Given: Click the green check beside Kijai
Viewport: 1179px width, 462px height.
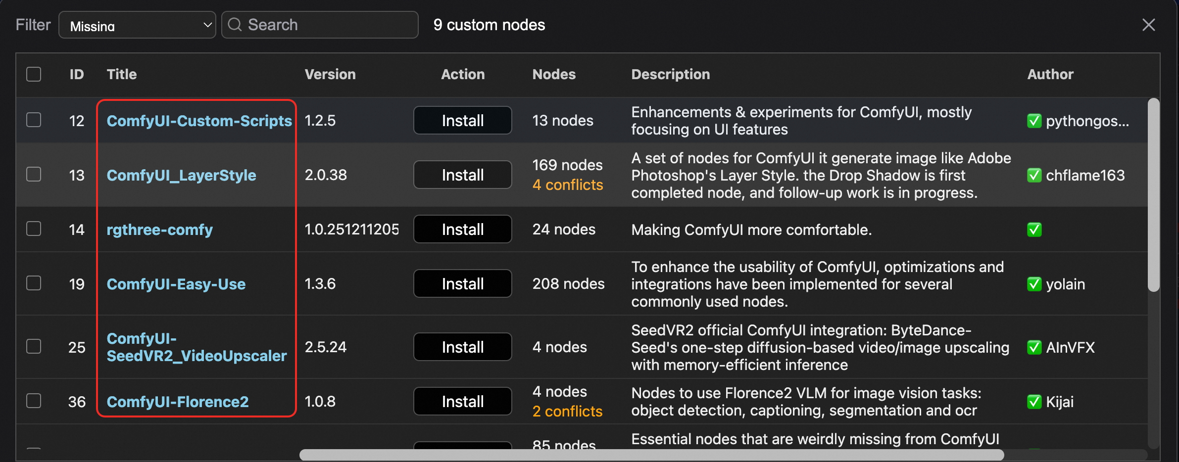Looking at the screenshot, I should pos(1034,402).
